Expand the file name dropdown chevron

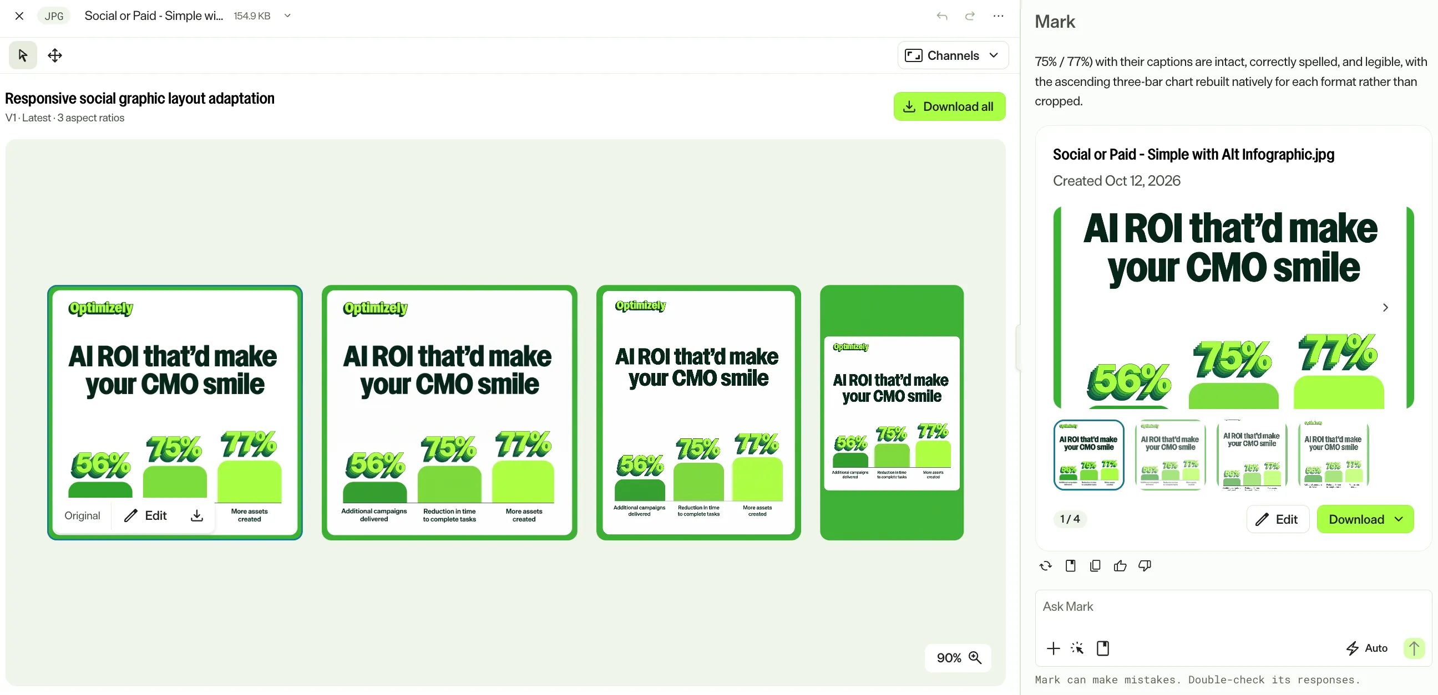[x=287, y=16]
